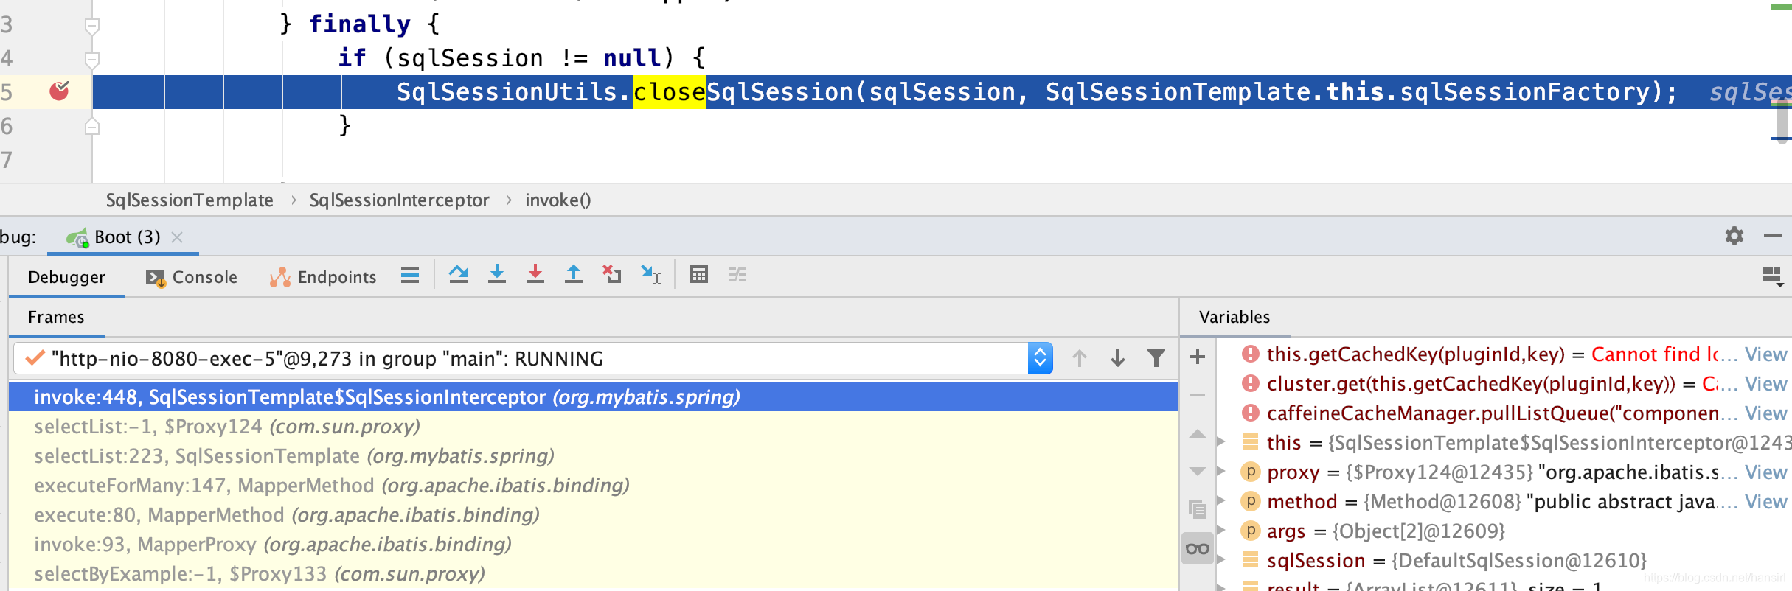Click the layout settings icon at right

tap(1772, 276)
